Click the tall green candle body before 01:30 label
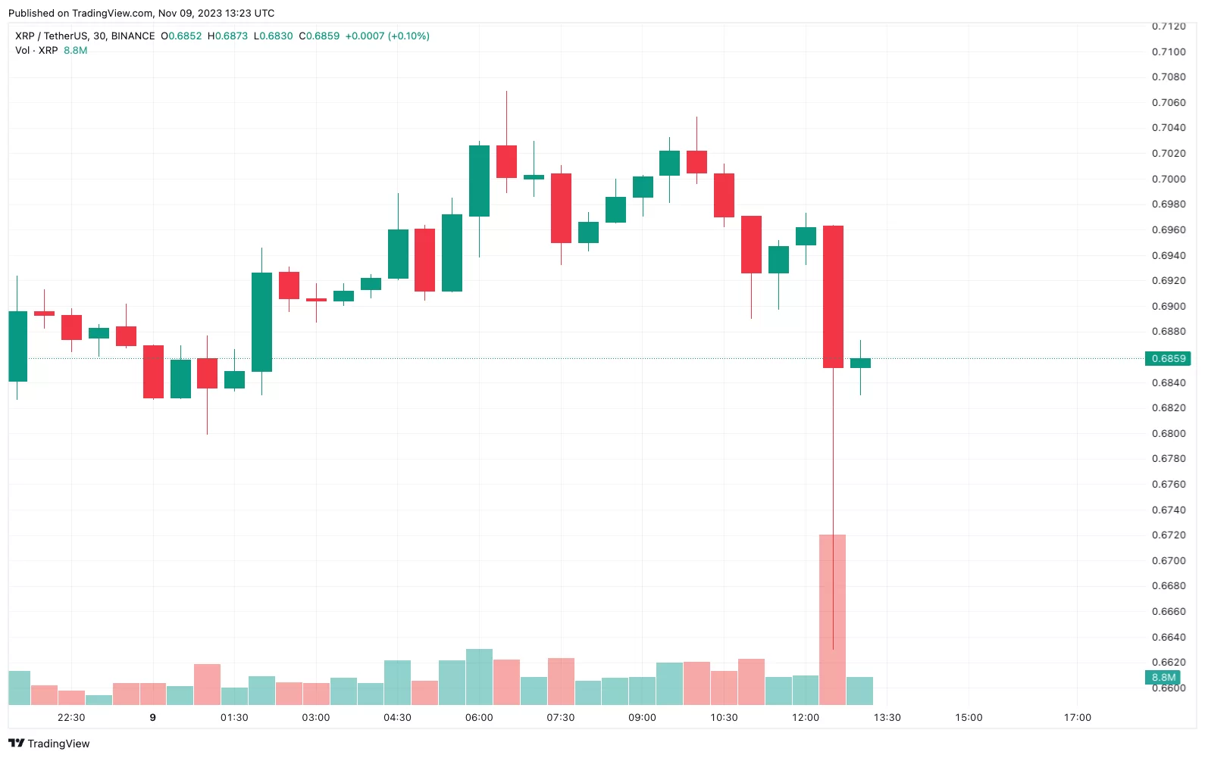 click(261, 322)
